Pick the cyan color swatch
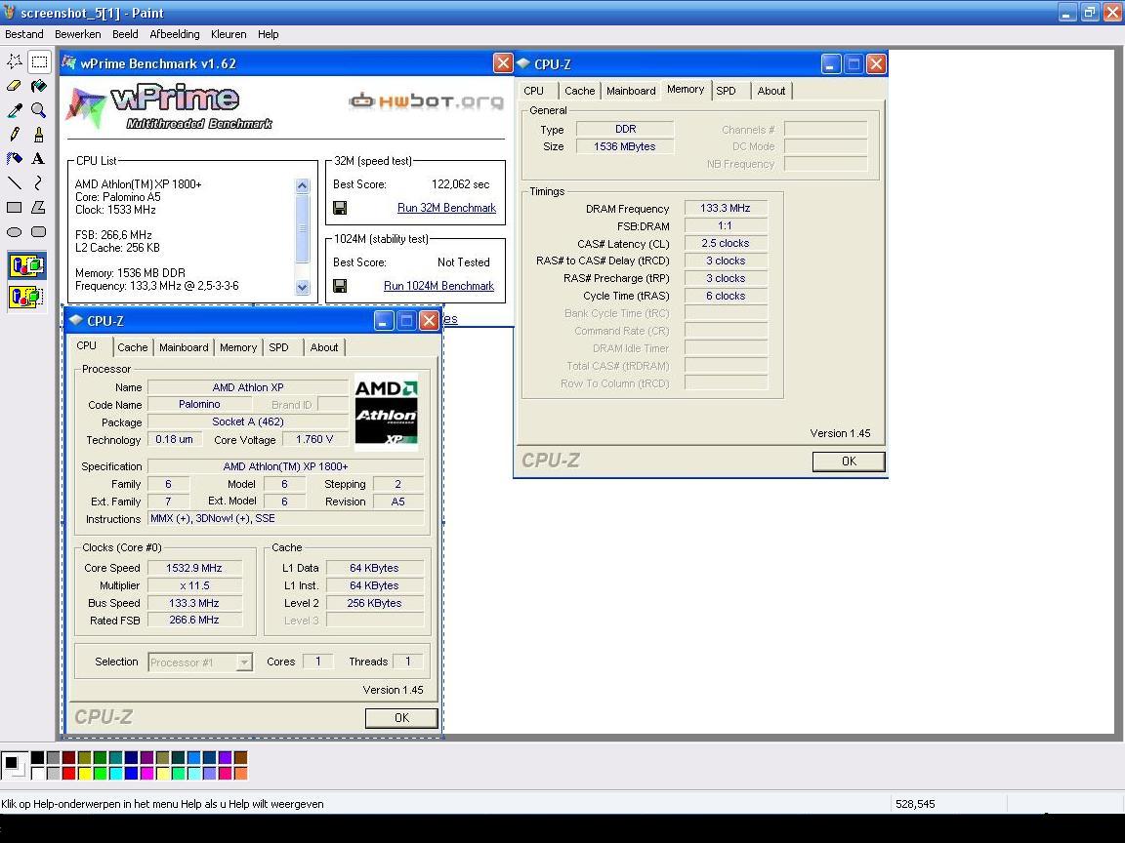This screenshot has height=843, width=1125. pos(116,773)
